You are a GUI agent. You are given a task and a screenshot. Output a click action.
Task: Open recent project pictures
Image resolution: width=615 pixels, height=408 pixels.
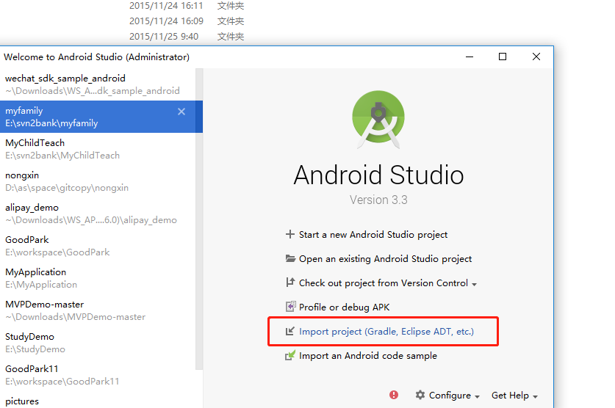click(98, 400)
